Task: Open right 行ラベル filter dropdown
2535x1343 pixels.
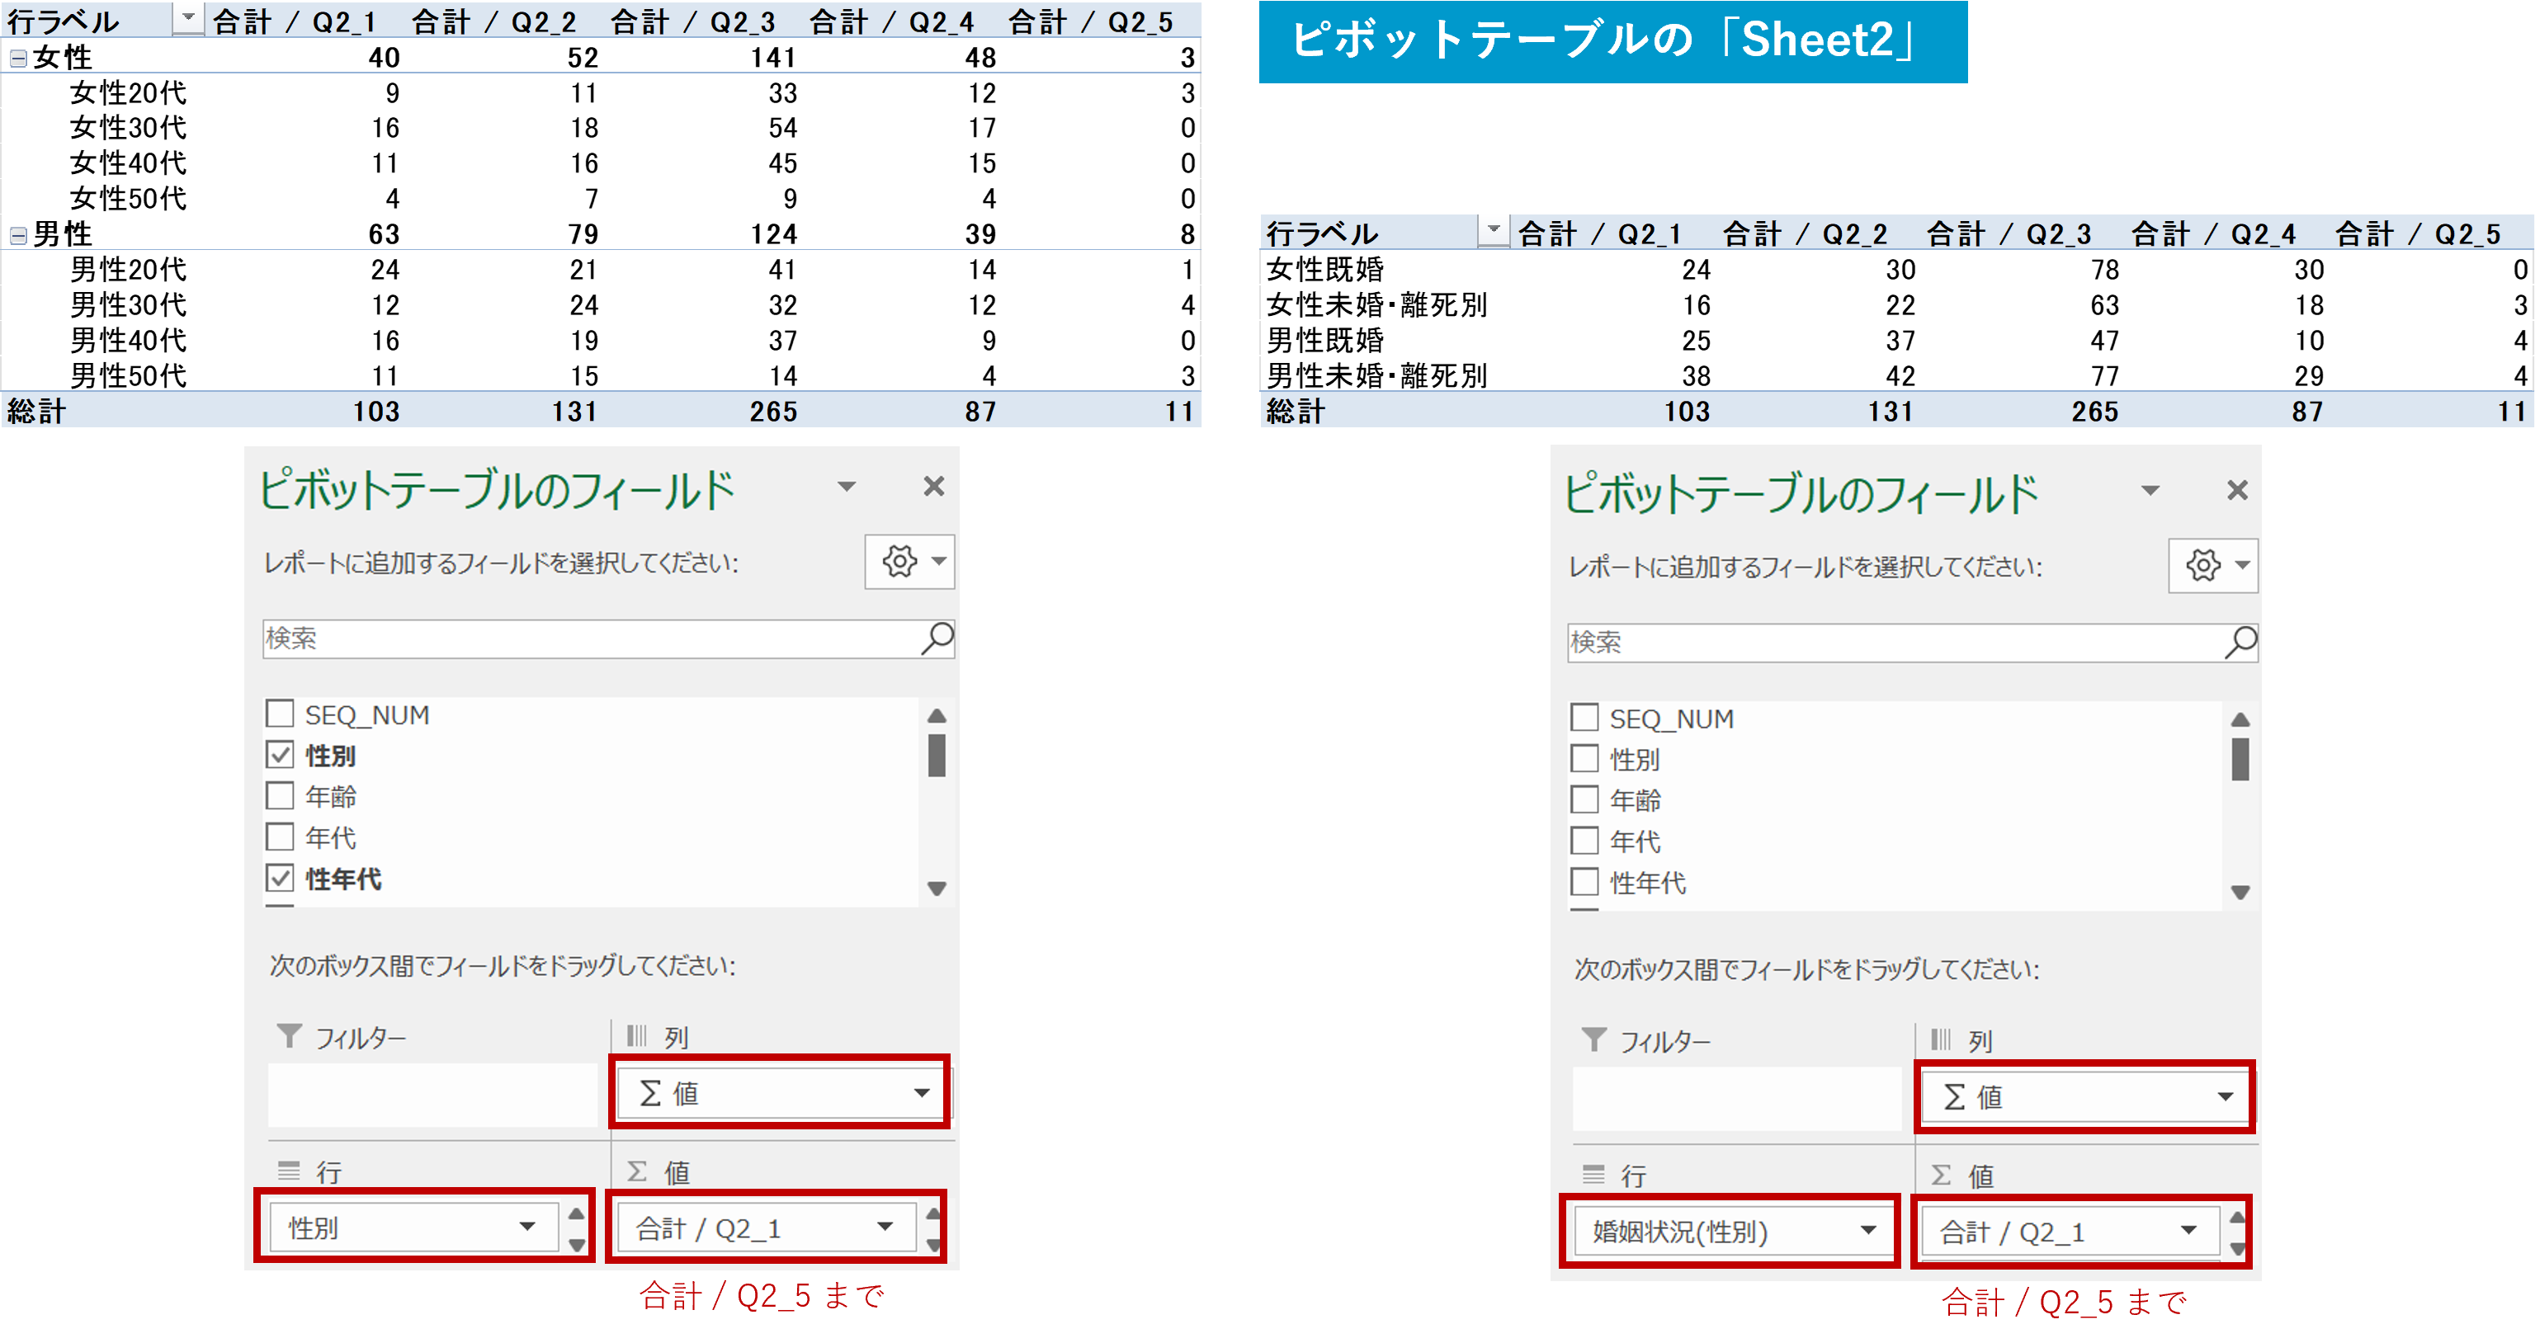Action: (x=1493, y=231)
